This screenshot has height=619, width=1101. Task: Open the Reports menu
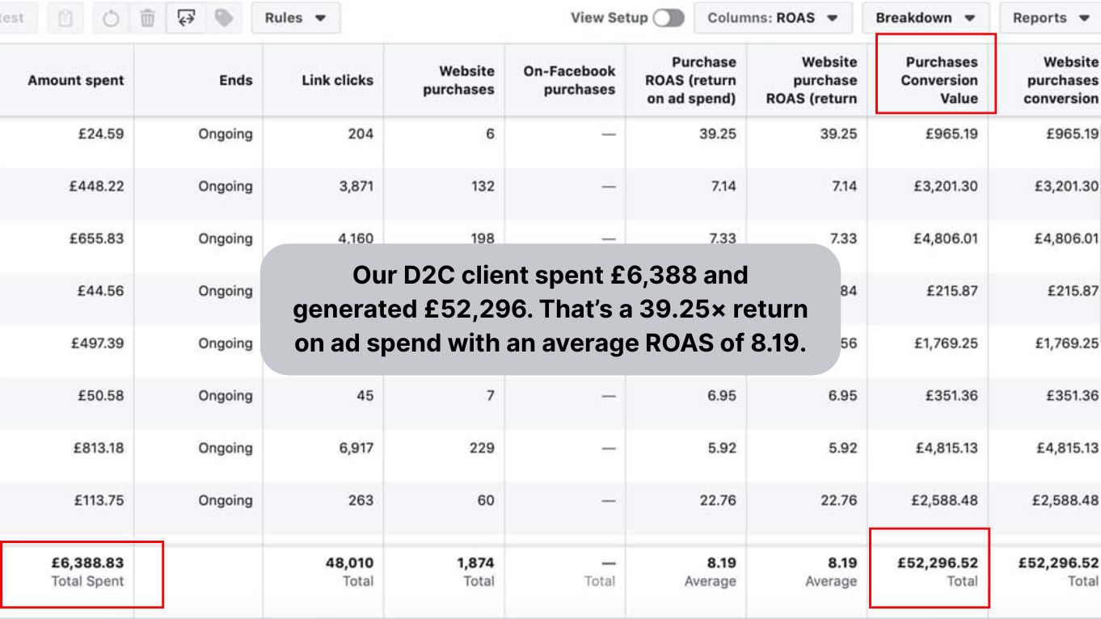coord(1051,18)
